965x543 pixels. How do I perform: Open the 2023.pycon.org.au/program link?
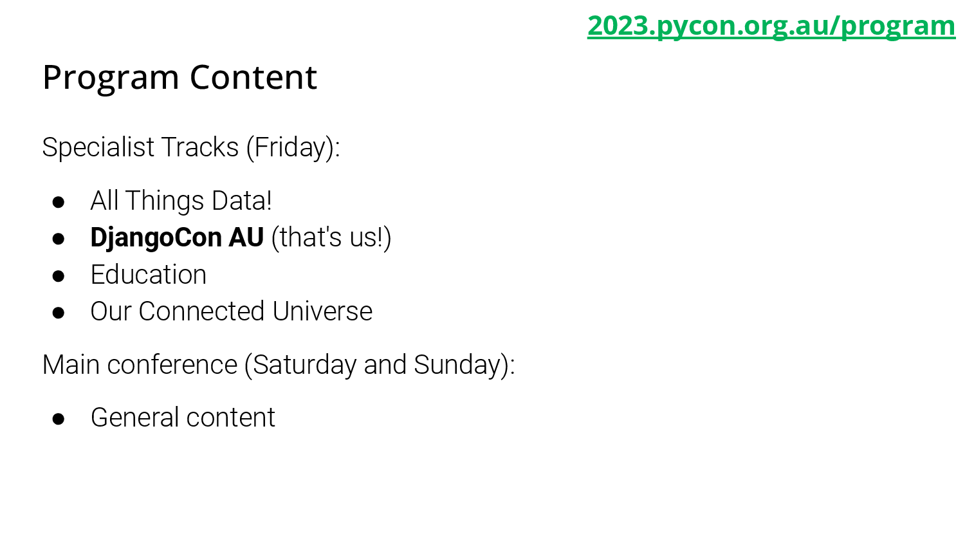pos(771,26)
